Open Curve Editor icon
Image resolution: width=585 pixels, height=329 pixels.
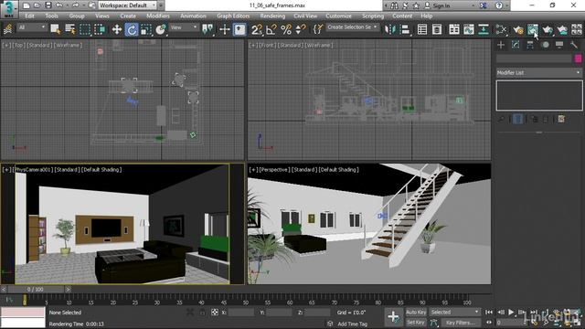coord(469,29)
